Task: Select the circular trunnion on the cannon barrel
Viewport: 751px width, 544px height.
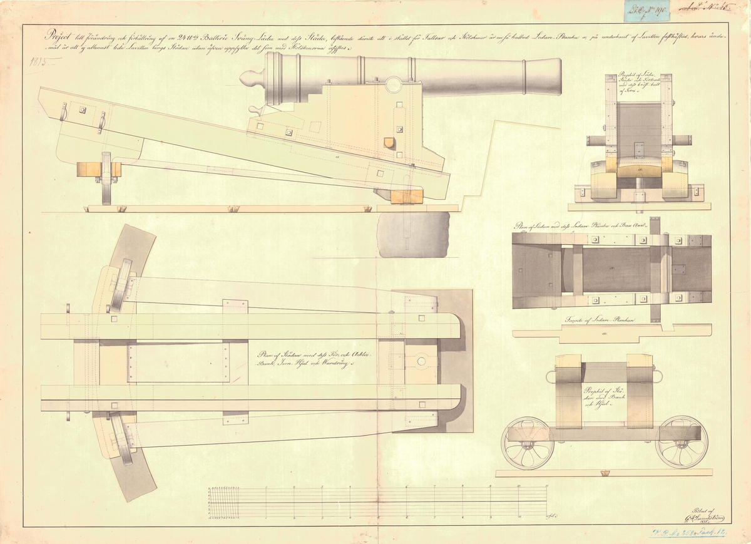Action: (395, 84)
